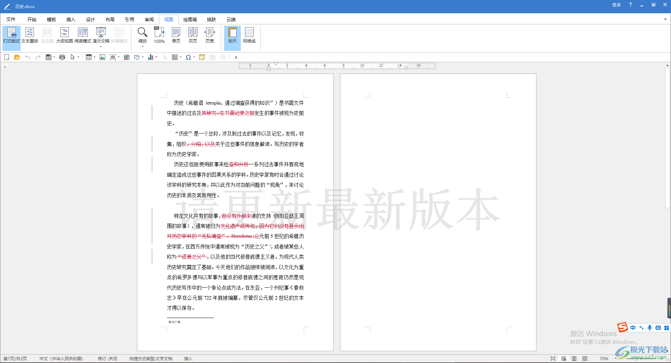Click 插入 mode in the status bar

coord(188,358)
